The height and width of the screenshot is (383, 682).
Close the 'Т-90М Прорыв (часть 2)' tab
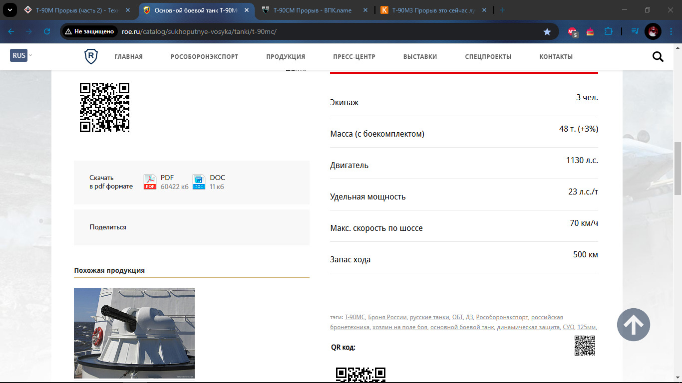point(128,10)
